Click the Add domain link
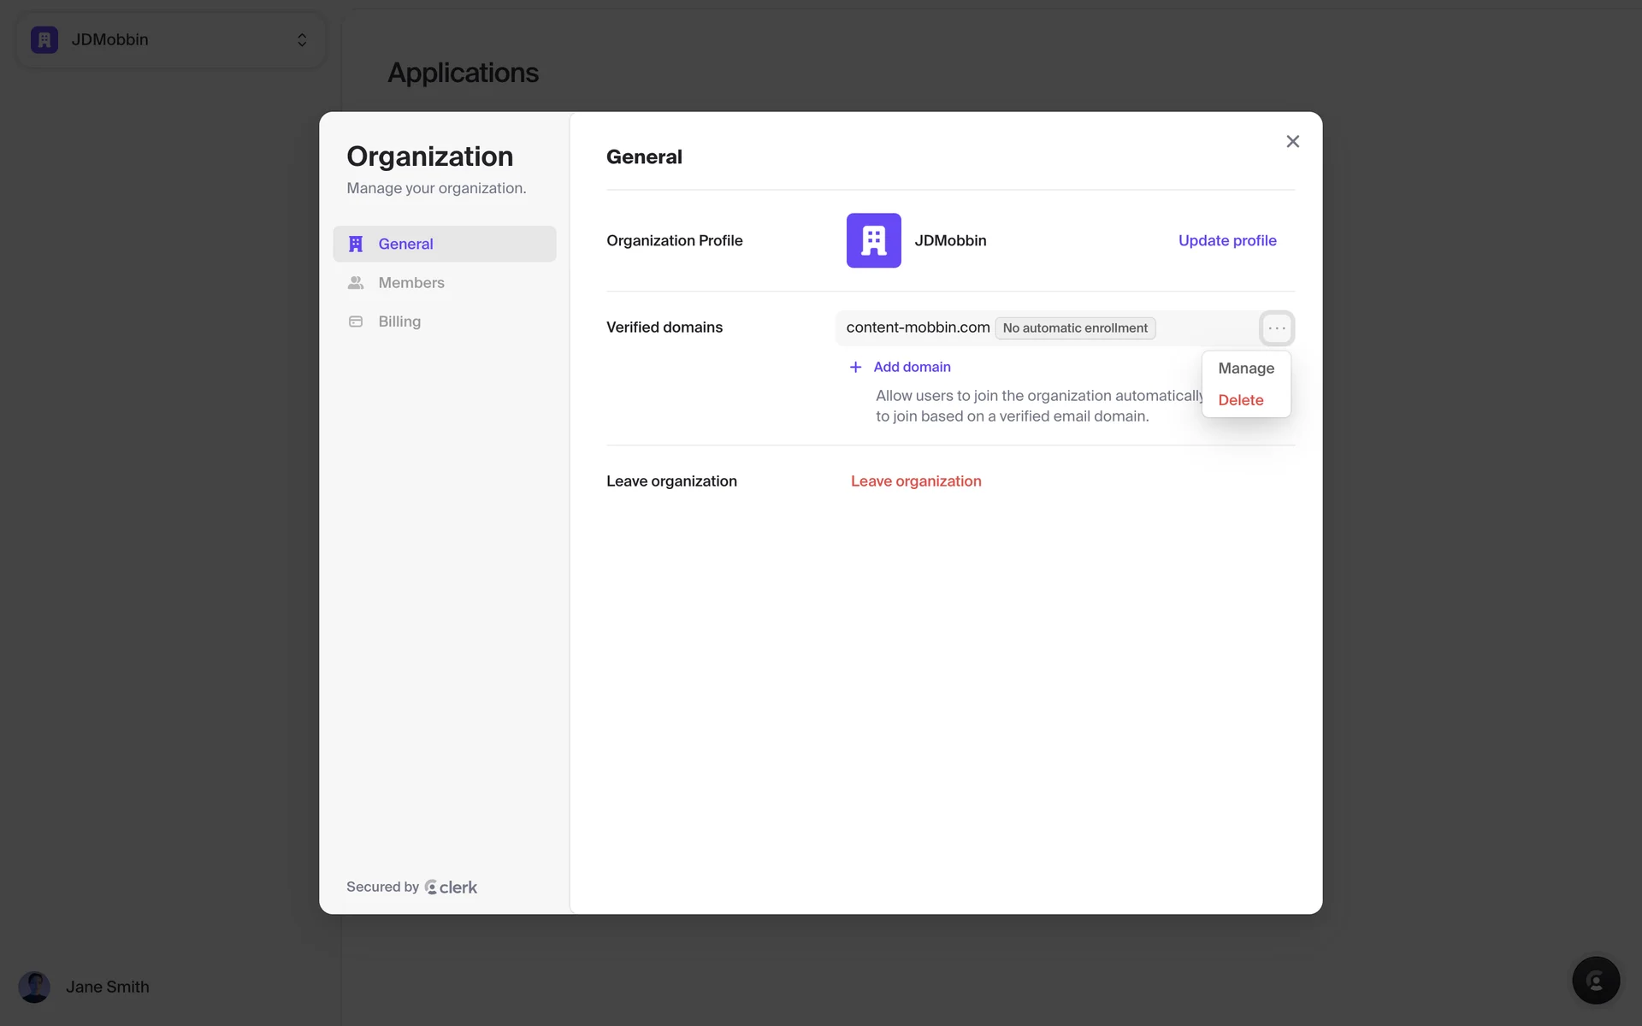The width and height of the screenshot is (1642, 1026). pos(912,367)
